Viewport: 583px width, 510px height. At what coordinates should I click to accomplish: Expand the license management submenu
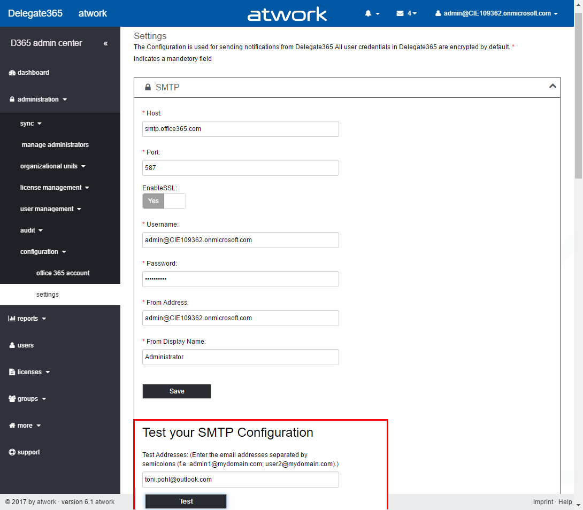point(54,188)
